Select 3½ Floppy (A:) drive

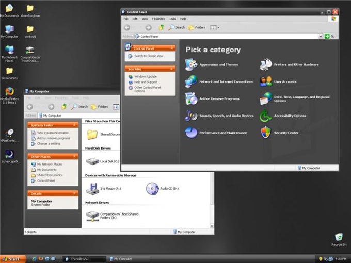point(92,189)
